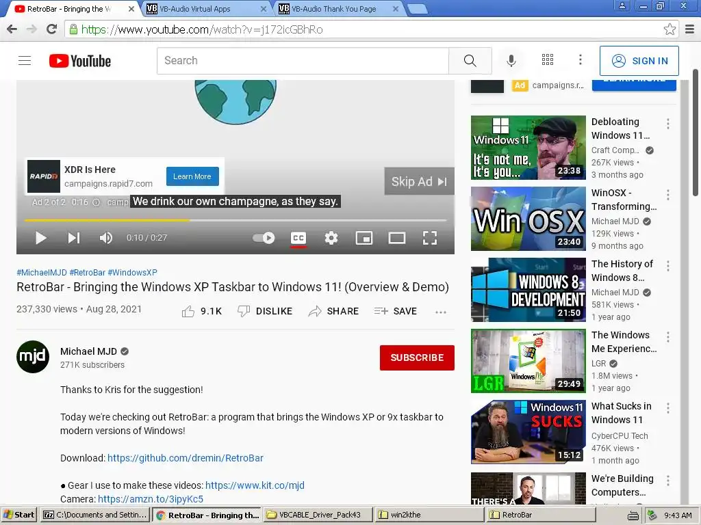Save the video to a playlist
The height and width of the screenshot is (525, 701).
(395, 311)
